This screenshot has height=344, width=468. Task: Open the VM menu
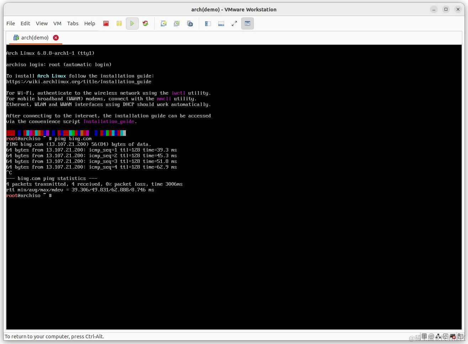coord(57,23)
